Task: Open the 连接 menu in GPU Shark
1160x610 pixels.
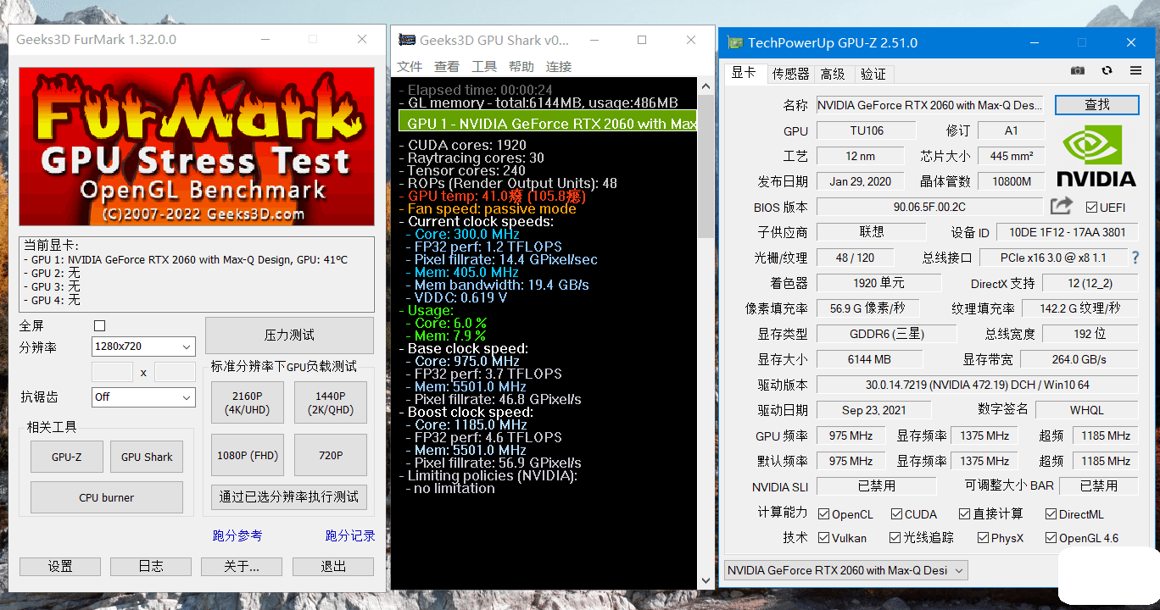Action: click(x=559, y=67)
